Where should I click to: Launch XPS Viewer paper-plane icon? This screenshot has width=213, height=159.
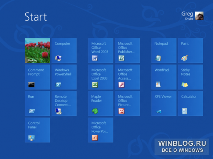click(x=158, y=111)
